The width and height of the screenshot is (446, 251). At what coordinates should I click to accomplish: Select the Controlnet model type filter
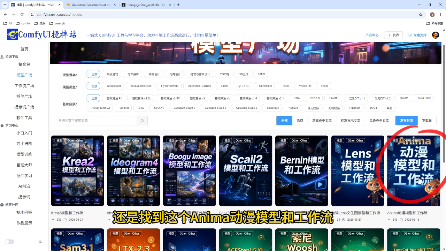(x=265, y=86)
